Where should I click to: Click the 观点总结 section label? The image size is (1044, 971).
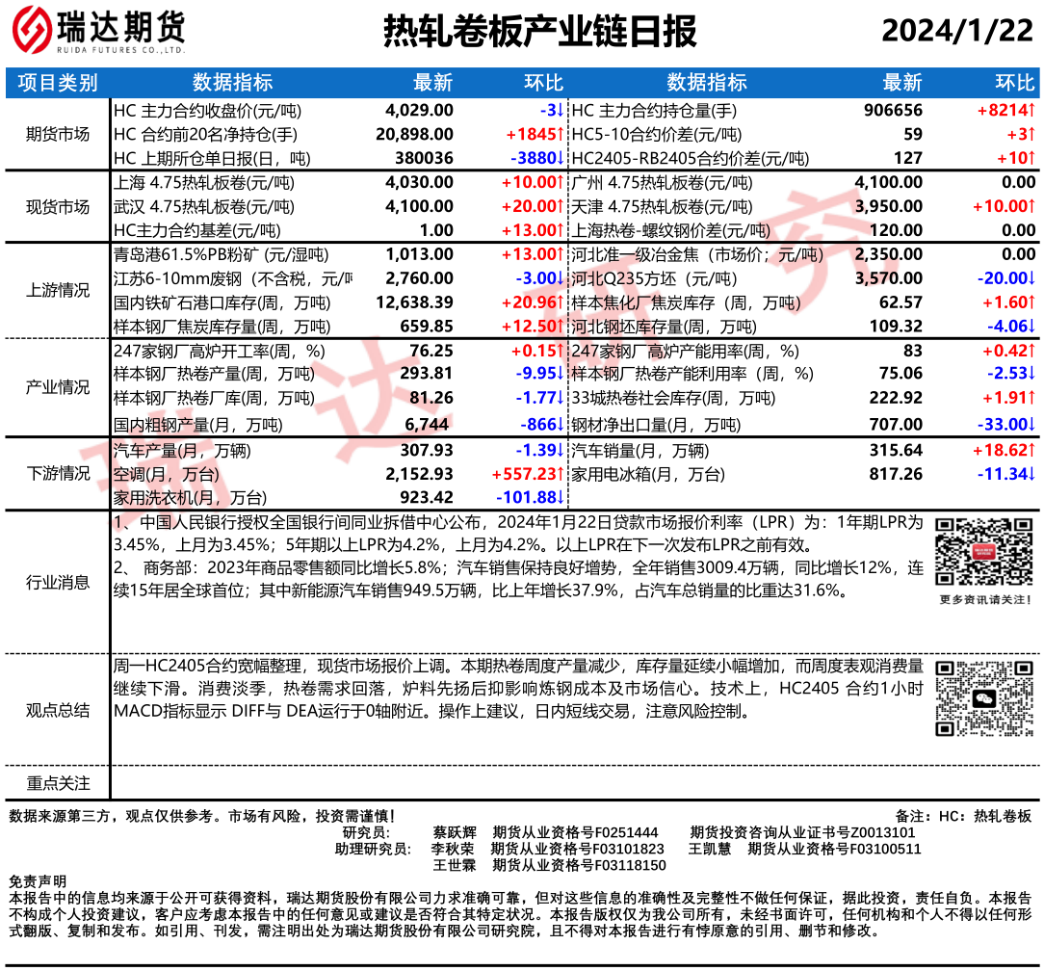click(x=58, y=710)
